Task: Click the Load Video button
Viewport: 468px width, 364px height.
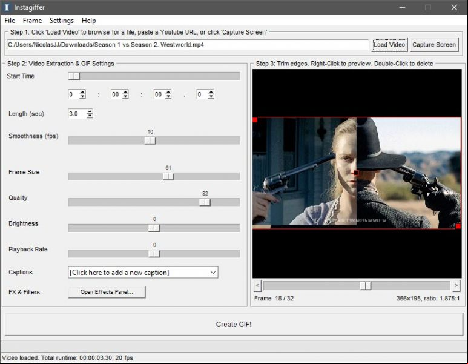Action: pyautogui.click(x=389, y=45)
